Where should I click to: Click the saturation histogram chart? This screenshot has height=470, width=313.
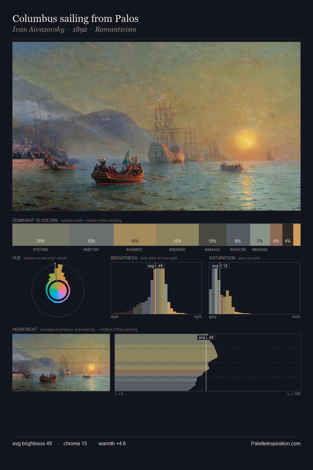[x=254, y=288]
